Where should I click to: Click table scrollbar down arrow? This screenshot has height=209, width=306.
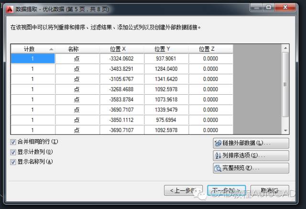[x=285, y=131]
